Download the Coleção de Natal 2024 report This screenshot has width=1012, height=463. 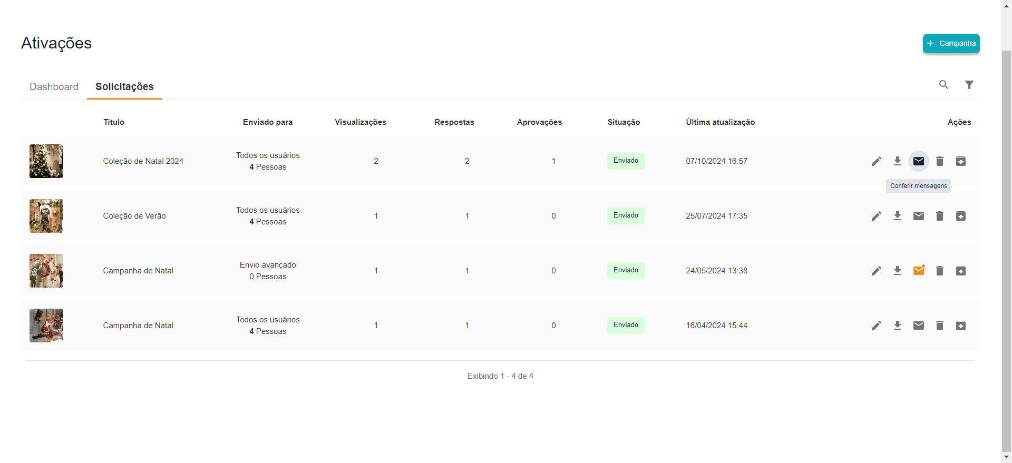click(898, 161)
